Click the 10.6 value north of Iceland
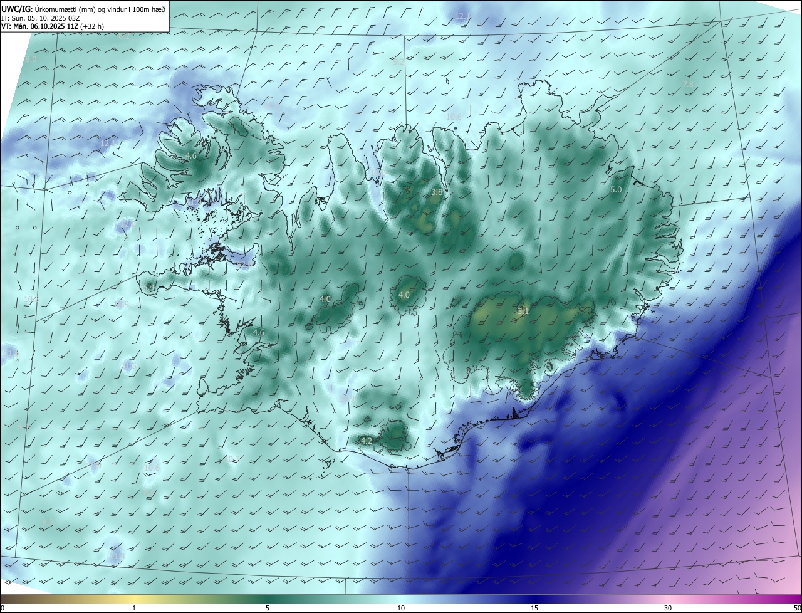802x613 pixels. pos(454,117)
